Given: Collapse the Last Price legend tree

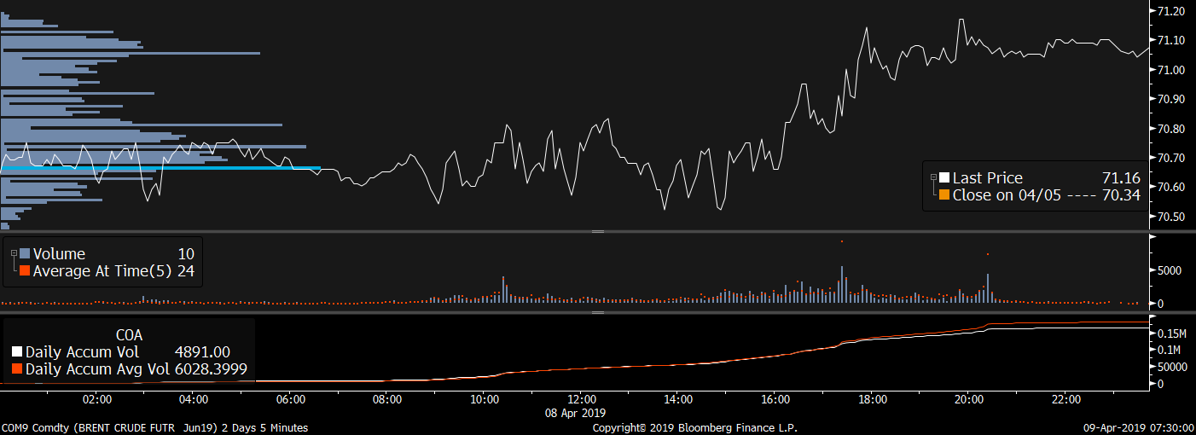Looking at the screenshot, I should (x=933, y=177).
